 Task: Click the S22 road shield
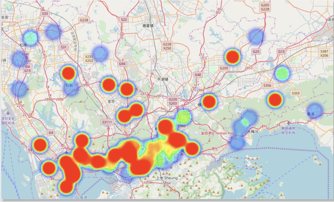[x=124, y=20]
